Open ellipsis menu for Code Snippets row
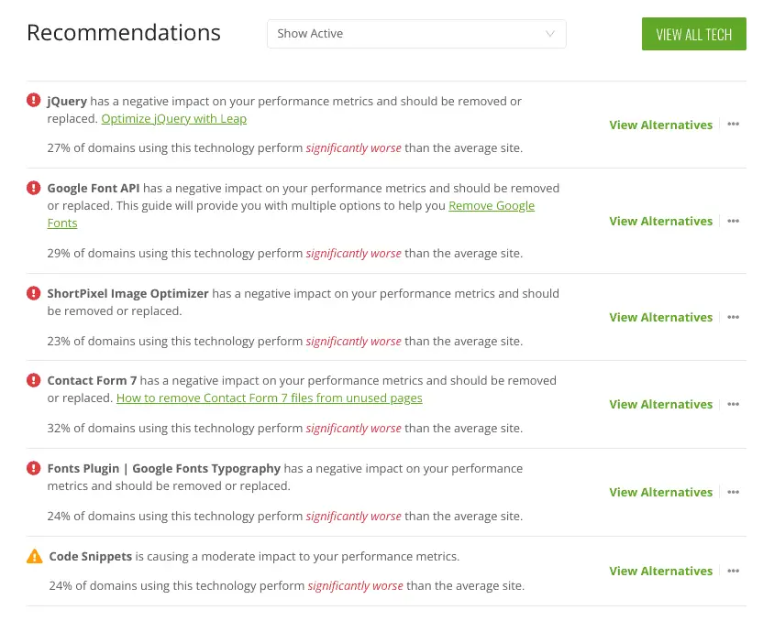This screenshot has width=774, height=621. (x=733, y=571)
